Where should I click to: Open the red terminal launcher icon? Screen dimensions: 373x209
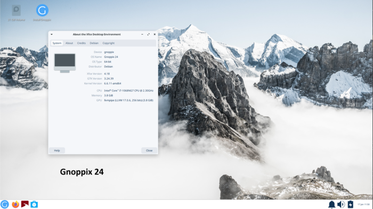click(x=25, y=204)
